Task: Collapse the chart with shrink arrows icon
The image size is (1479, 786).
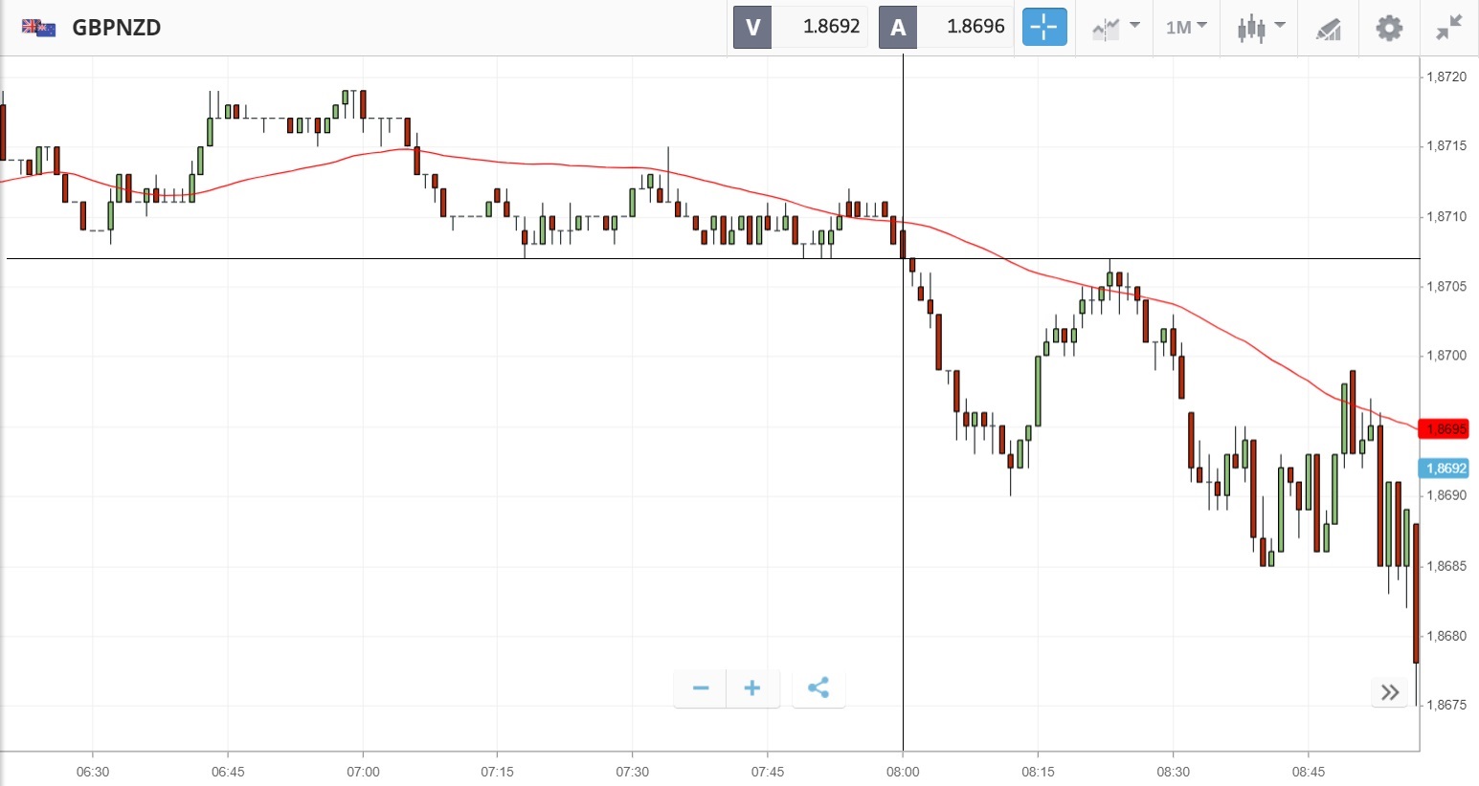Action: tap(1449, 27)
